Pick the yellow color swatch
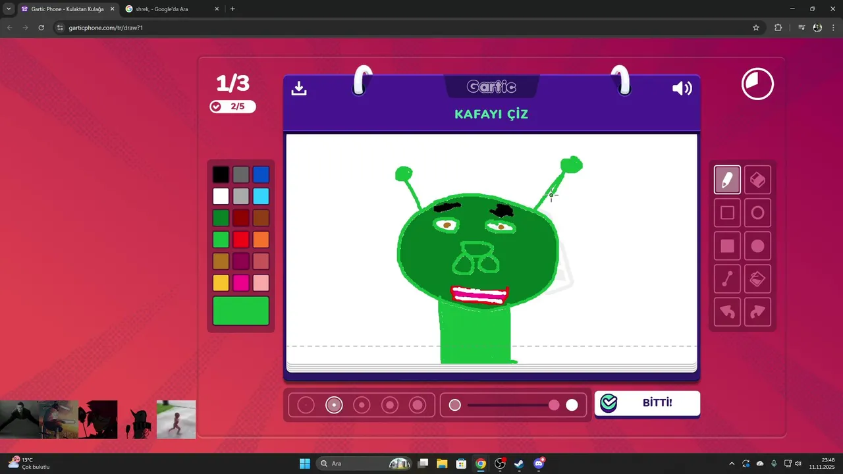The height and width of the screenshot is (474, 843). pos(221,283)
